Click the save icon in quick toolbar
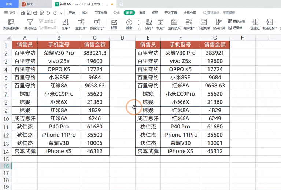This screenshot has width=281, height=190. coord(23,13)
